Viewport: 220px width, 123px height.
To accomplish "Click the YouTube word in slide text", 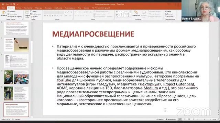I will click(64, 80).
